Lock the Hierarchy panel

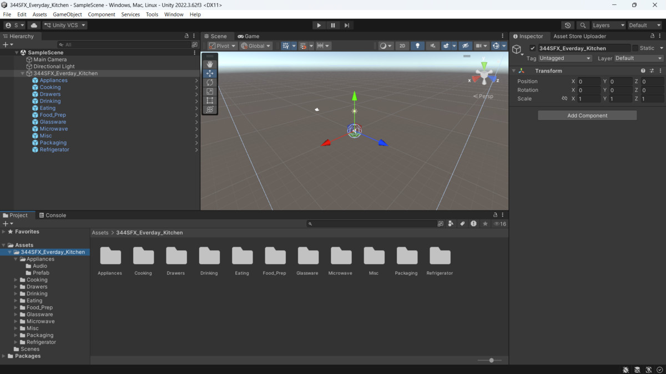[x=186, y=36]
